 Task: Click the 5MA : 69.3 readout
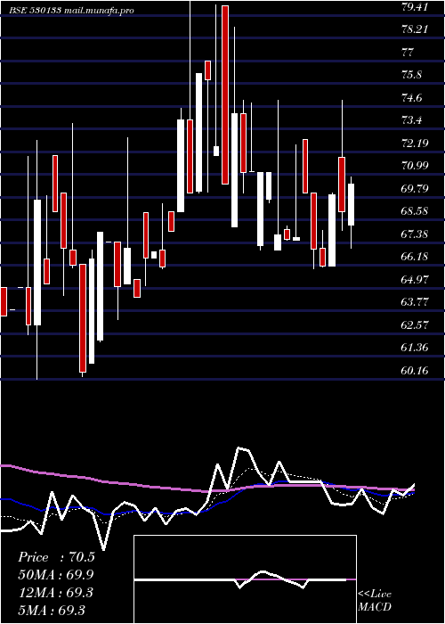click(x=52, y=611)
